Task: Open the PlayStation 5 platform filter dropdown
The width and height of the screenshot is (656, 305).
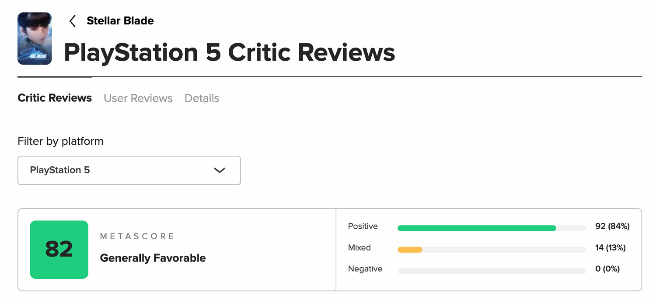Action: (129, 170)
